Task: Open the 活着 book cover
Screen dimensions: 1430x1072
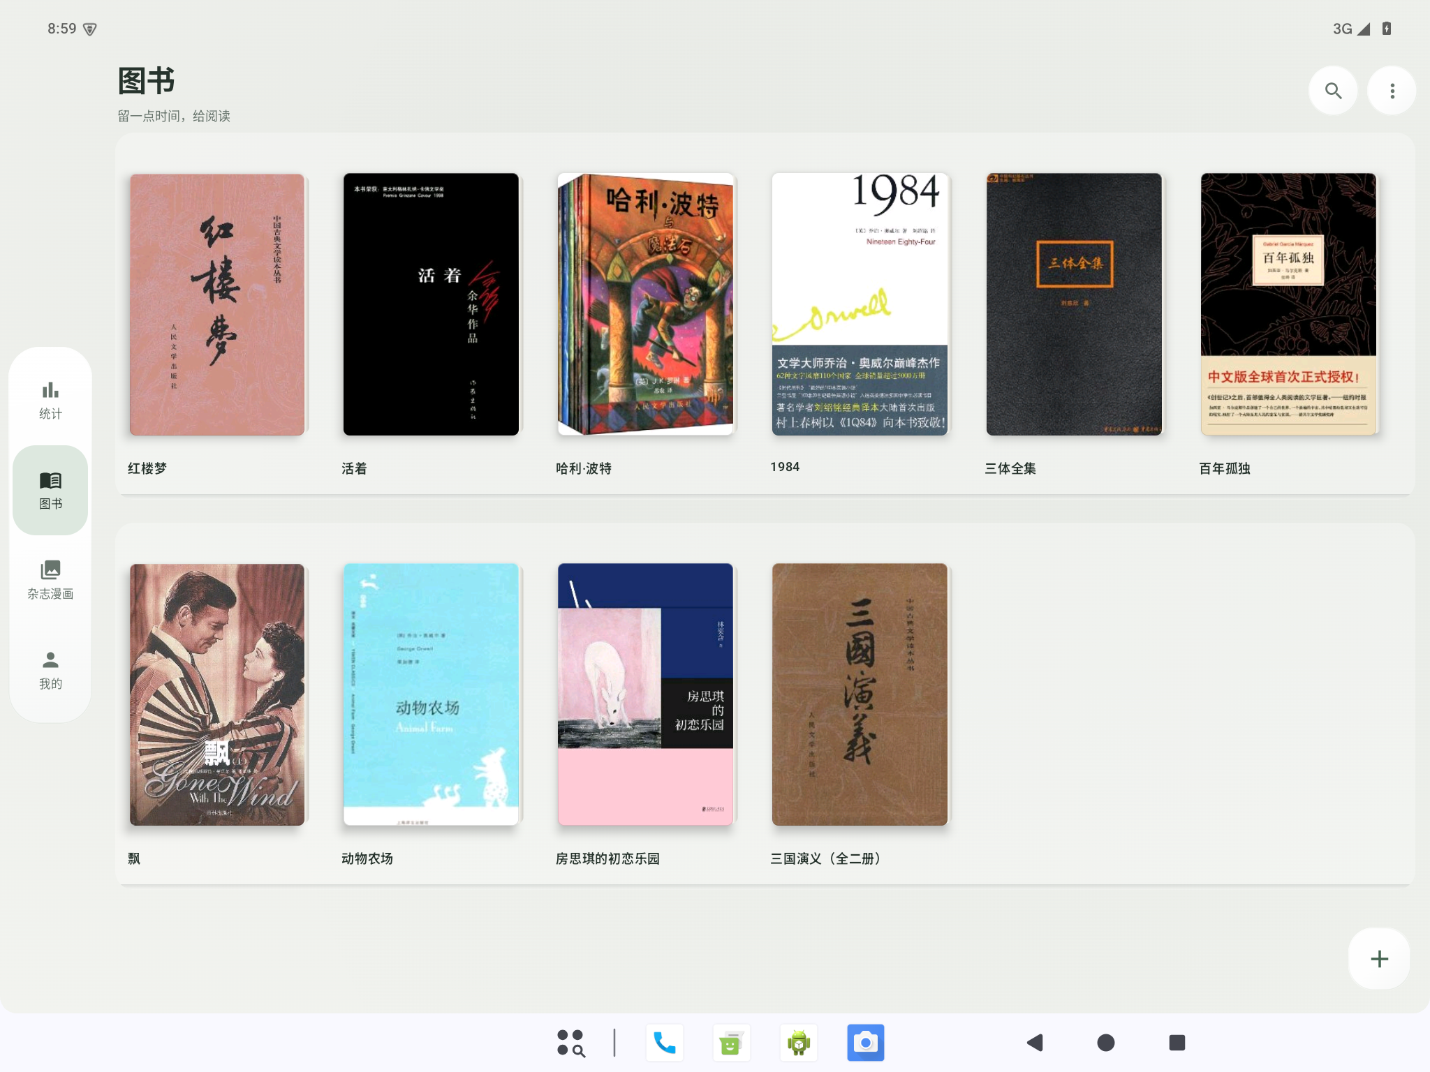Action: click(x=431, y=304)
